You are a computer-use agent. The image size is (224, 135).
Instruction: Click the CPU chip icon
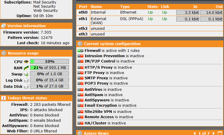point(26,62)
